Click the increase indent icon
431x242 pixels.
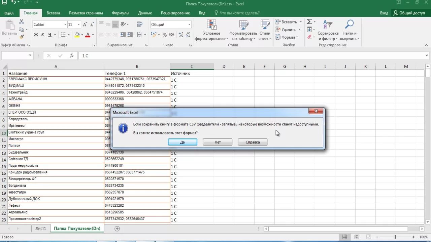coord(130,35)
